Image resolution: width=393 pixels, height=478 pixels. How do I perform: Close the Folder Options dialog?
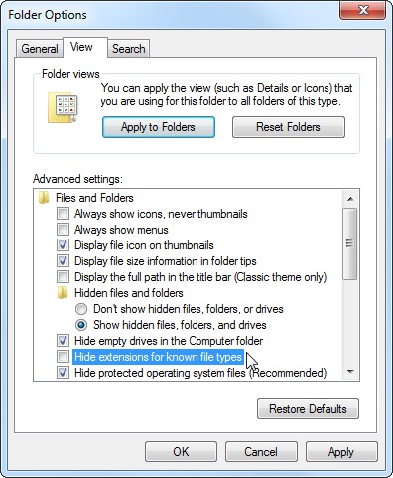pyautogui.click(x=363, y=11)
